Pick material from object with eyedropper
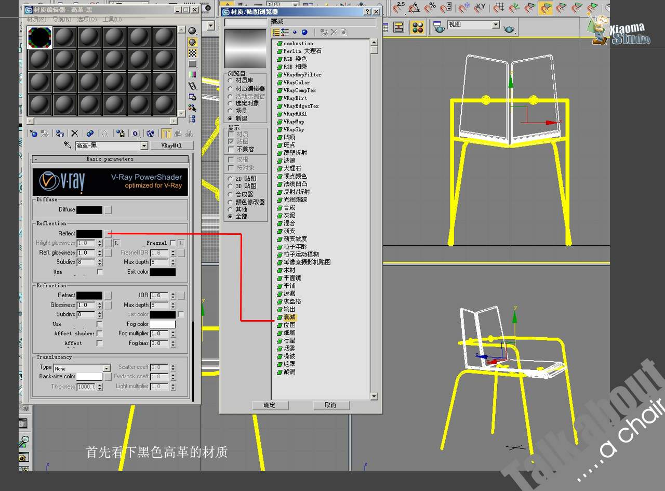Image resolution: width=665 pixels, height=491 pixels. point(68,145)
